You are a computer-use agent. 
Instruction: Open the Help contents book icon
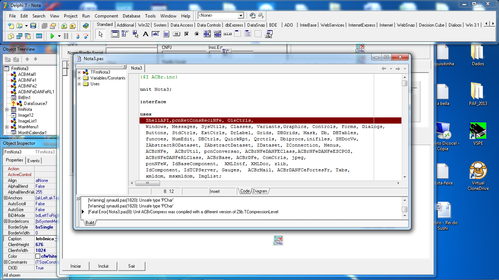(x=86, y=26)
